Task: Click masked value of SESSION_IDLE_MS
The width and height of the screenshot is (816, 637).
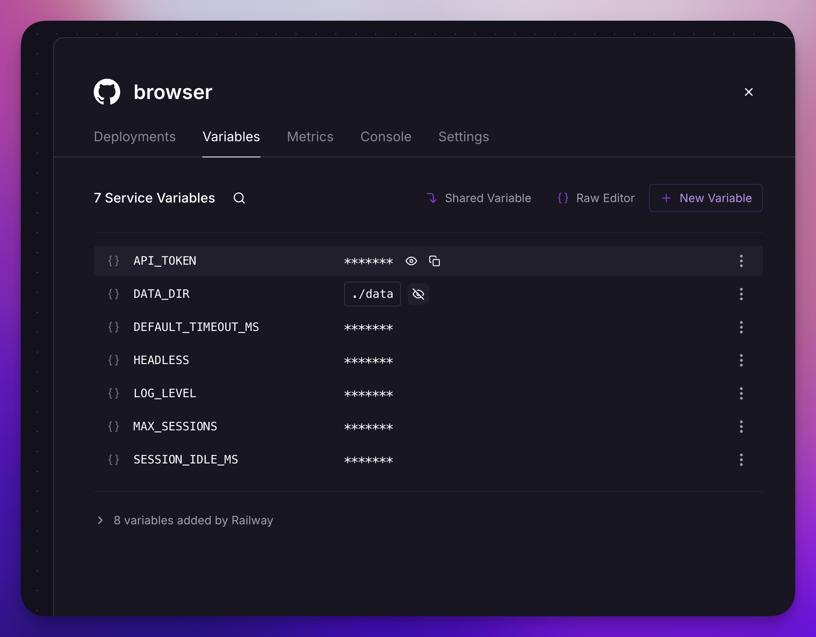Action: click(369, 461)
